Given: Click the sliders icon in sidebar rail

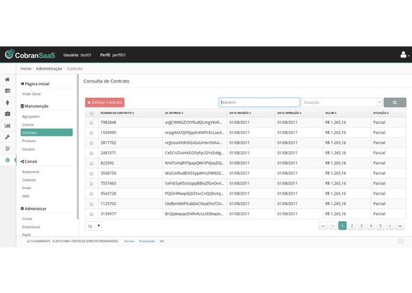Looking at the screenshot, I should click(x=7, y=148).
